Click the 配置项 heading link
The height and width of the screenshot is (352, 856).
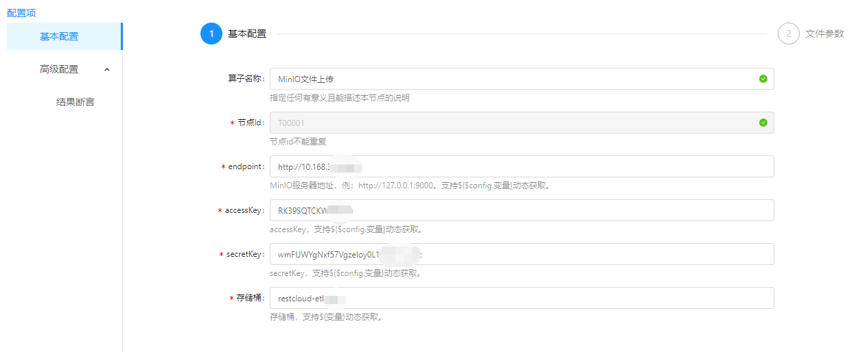[x=21, y=13]
